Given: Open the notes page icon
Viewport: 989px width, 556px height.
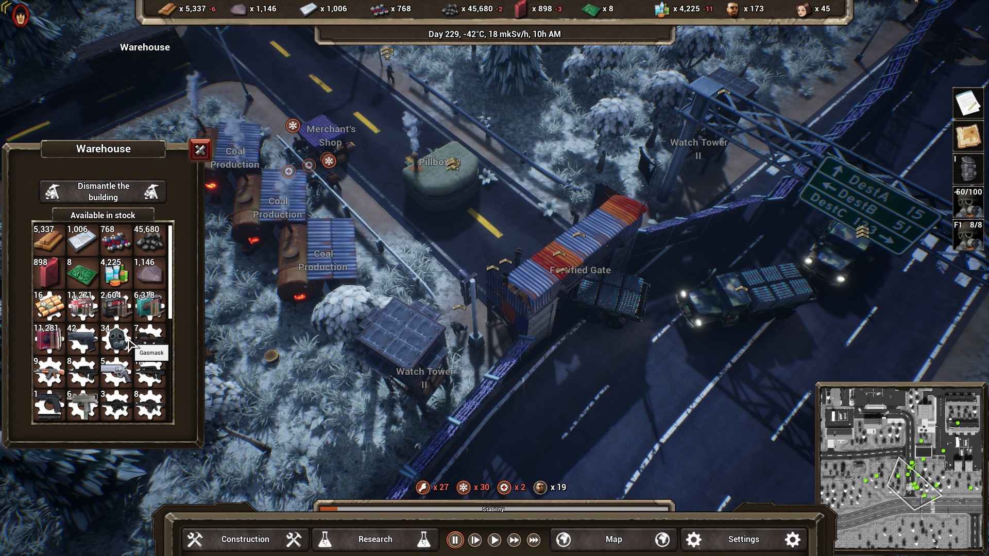Looking at the screenshot, I should coord(968,103).
